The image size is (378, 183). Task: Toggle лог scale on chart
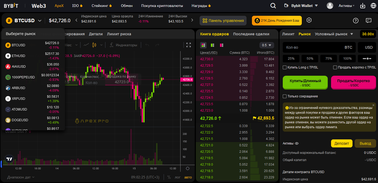(x=178, y=177)
